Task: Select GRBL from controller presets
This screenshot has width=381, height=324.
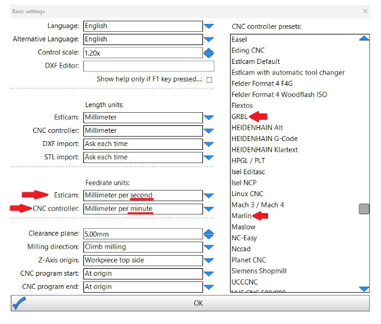Action: 240,117
